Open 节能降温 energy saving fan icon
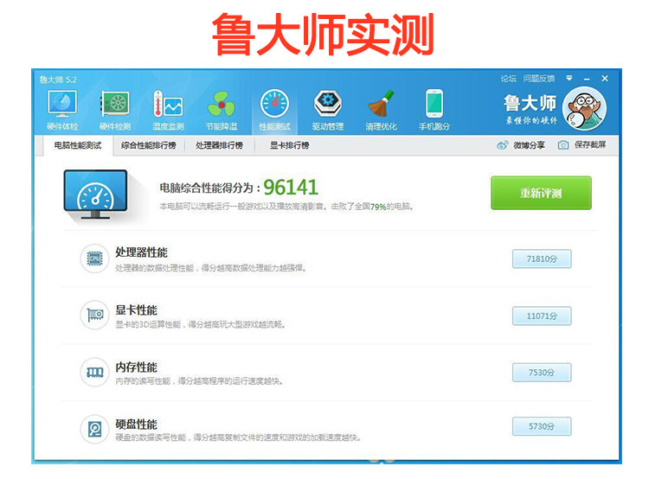This screenshot has height=479, width=649. 222,104
